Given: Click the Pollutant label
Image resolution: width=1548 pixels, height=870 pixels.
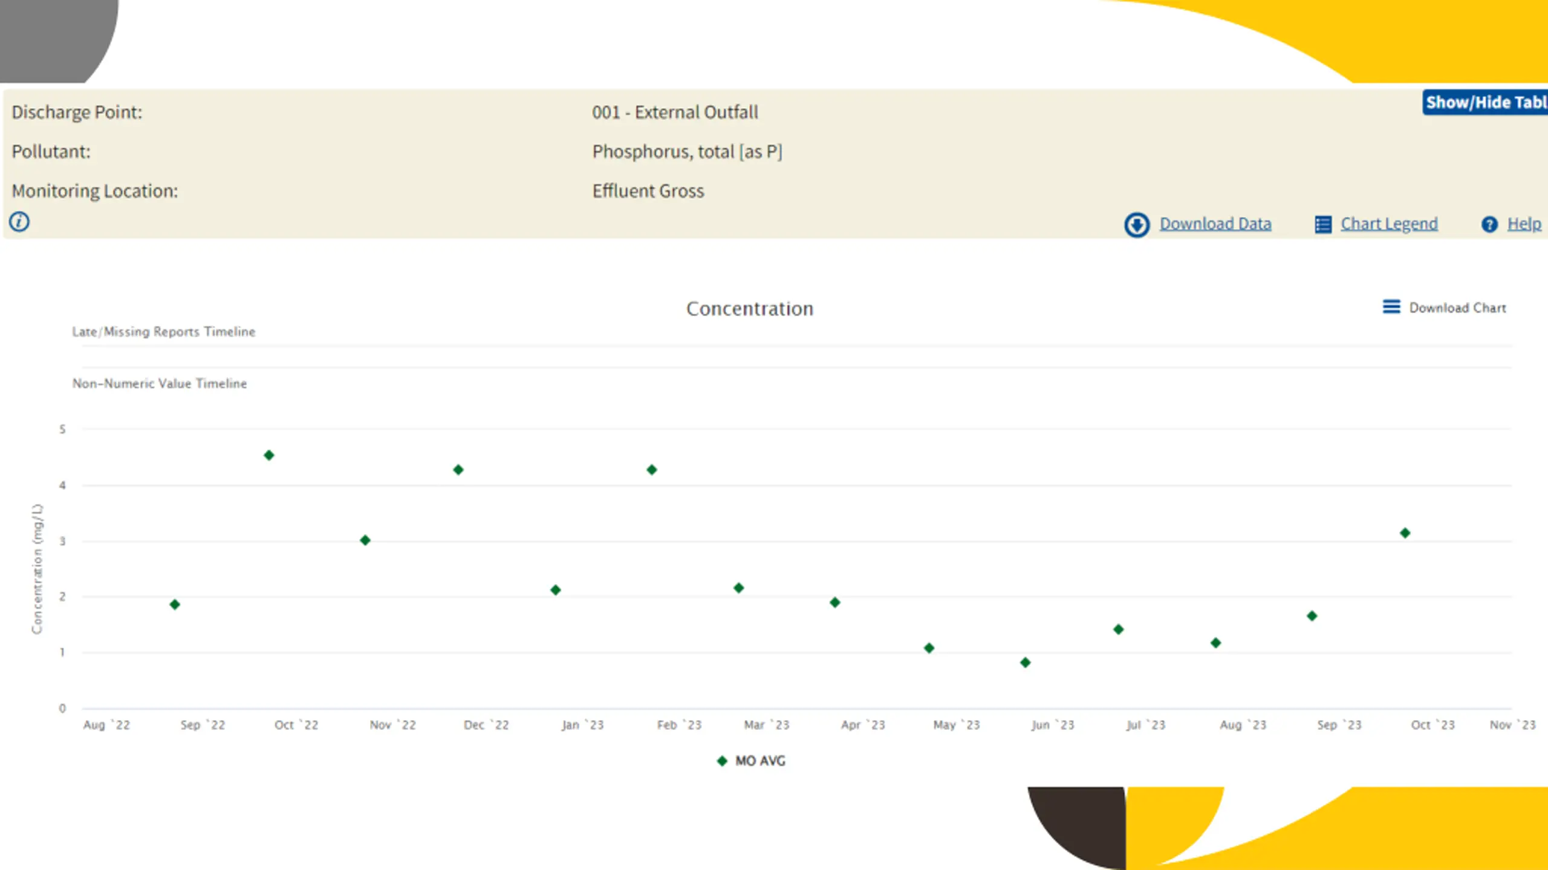Looking at the screenshot, I should (51, 152).
